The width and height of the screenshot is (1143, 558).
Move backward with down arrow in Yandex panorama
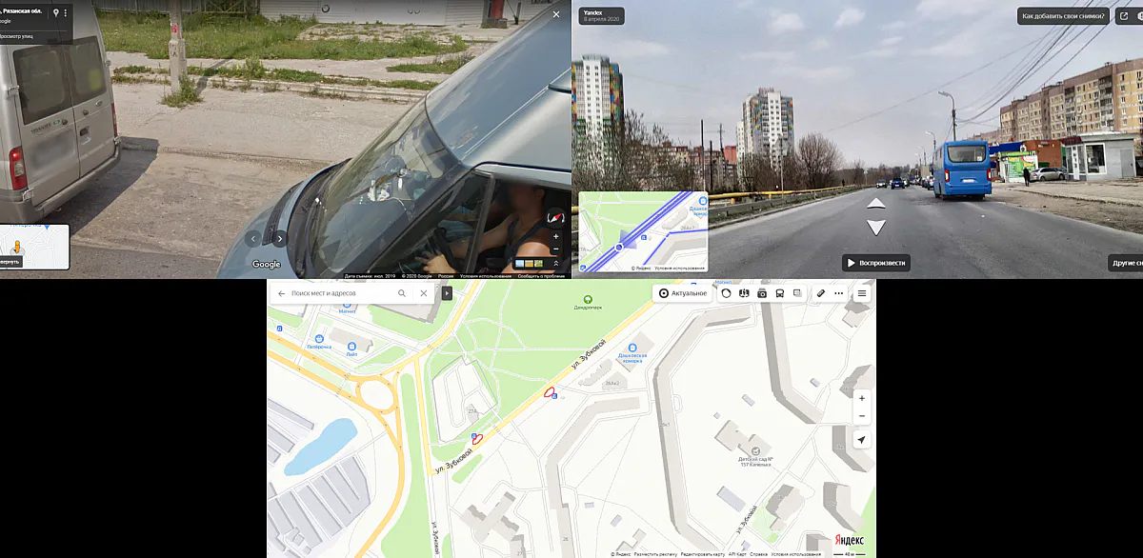click(x=876, y=228)
